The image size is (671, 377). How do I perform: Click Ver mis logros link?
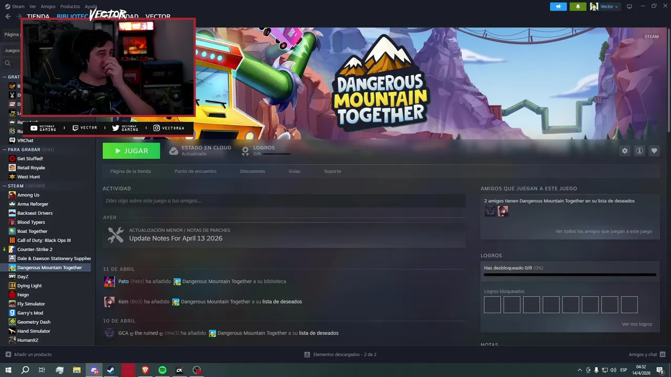[637, 324]
